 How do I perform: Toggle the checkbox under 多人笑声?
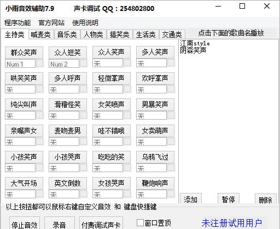click(171, 63)
